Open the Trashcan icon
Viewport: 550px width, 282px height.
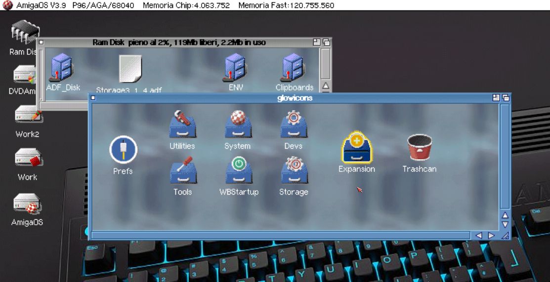(419, 148)
